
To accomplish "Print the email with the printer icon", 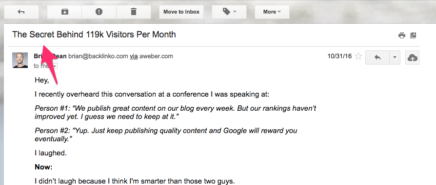I will 401,35.
